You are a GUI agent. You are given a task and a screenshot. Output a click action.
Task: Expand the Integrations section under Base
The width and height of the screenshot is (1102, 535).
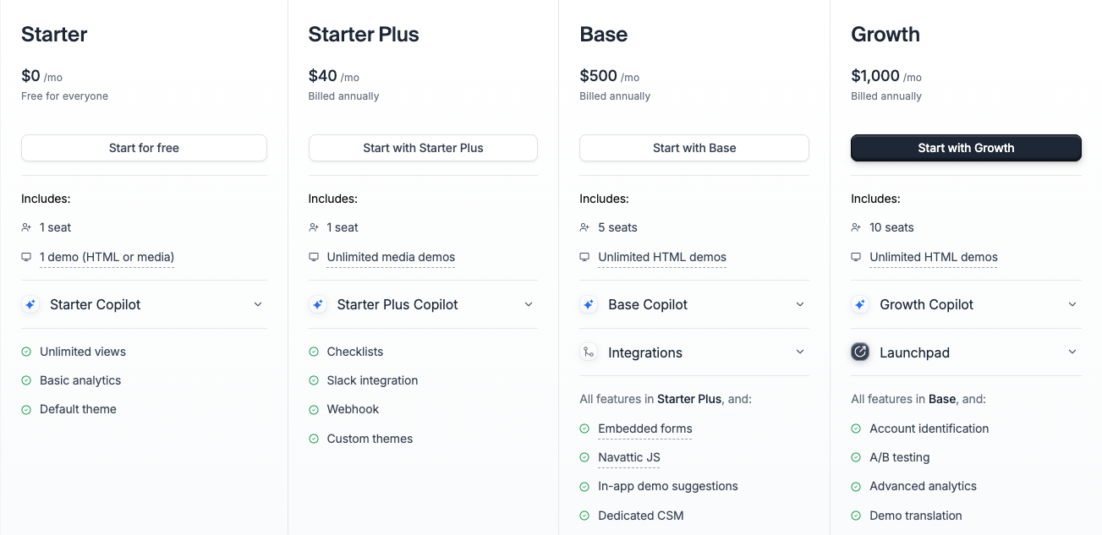(800, 352)
